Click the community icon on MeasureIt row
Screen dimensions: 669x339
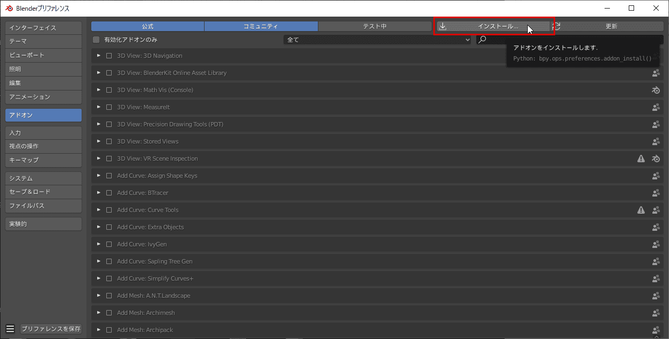click(656, 107)
